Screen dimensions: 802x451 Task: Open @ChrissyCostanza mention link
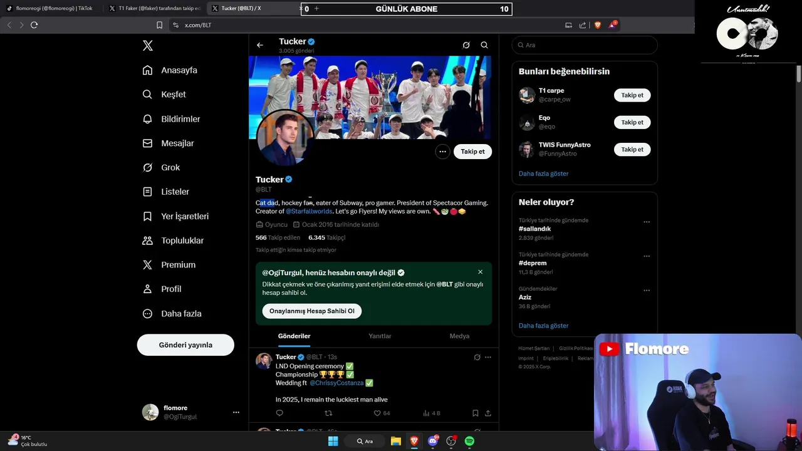[x=336, y=383]
